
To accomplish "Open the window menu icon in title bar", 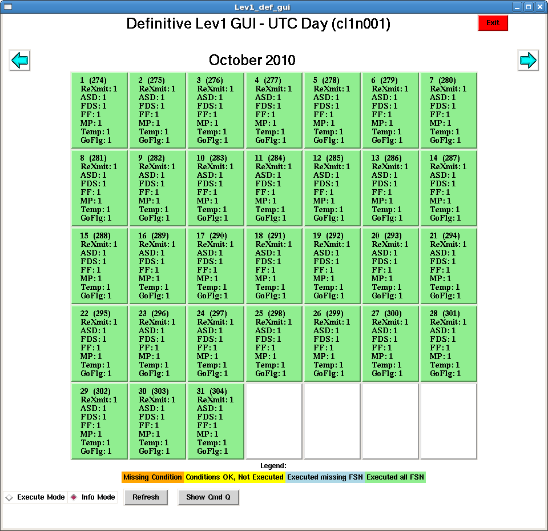I will [7, 7].
